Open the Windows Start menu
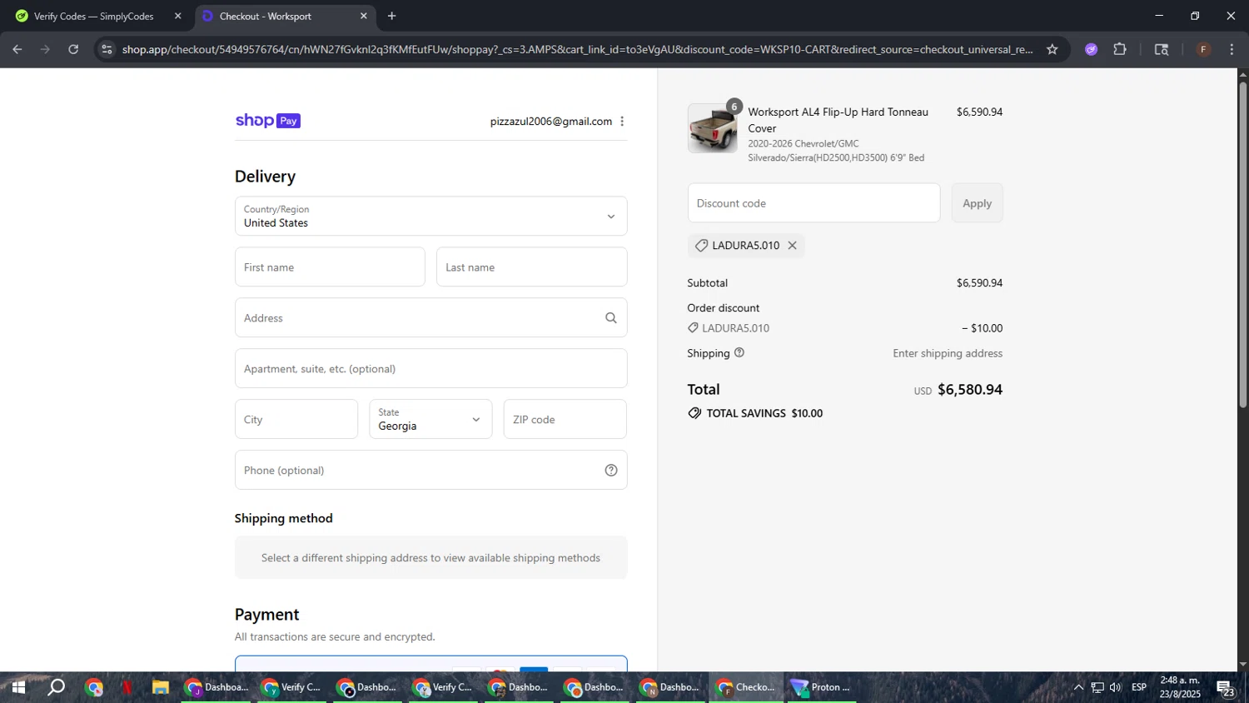This screenshot has height=703, width=1249. [17, 687]
